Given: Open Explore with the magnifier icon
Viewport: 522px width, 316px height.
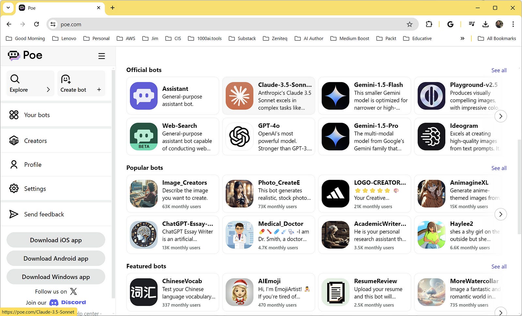Looking at the screenshot, I should [15, 79].
